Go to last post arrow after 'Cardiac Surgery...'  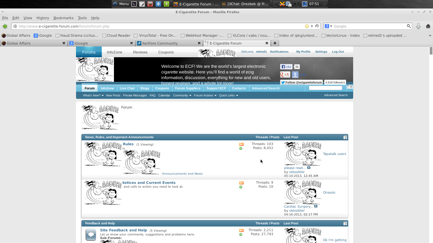click(x=316, y=206)
